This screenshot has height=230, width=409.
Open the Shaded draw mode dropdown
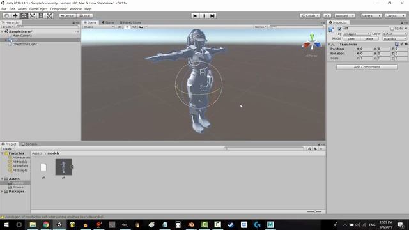pyautogui.click(x=99, y=27)
